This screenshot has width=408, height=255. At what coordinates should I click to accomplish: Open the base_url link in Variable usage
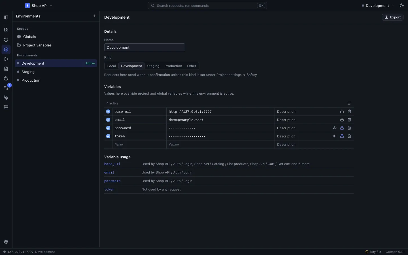pos(112,164)
